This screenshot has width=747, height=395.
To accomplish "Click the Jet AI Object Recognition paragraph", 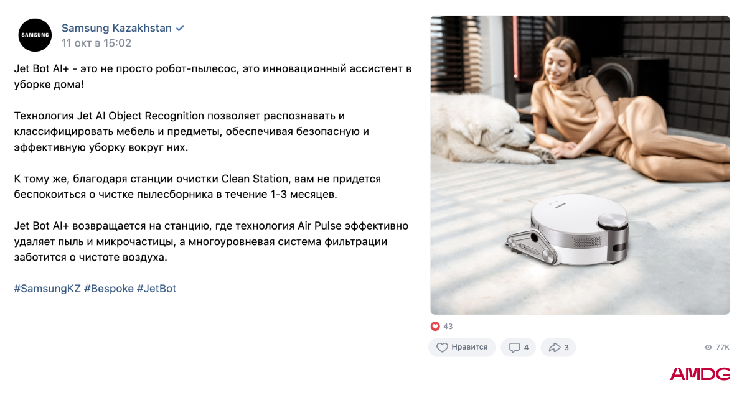I will coord(192,132).
